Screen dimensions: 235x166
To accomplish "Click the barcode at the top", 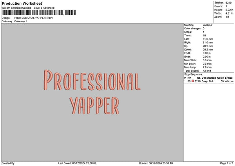I will [x=39, y=13].
